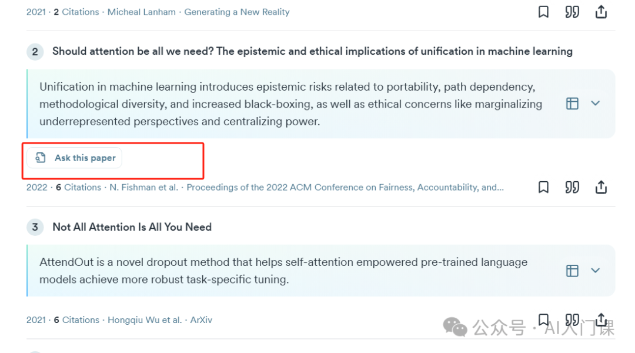Share the Not All Attention paper
Screen dimensions: 635x353
tap(601, 320)
